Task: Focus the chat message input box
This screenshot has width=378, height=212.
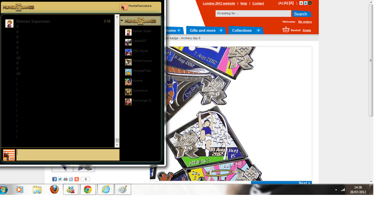Action: coord(68,155)
